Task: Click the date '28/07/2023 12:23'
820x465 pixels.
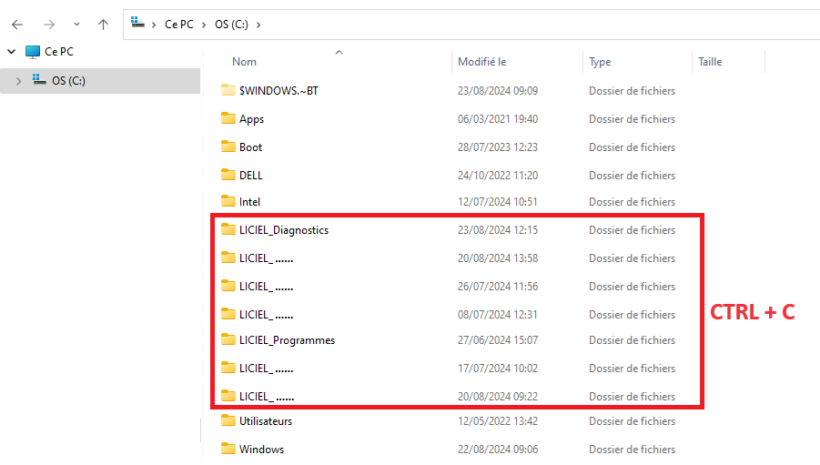Action: (x=498, y=147)
